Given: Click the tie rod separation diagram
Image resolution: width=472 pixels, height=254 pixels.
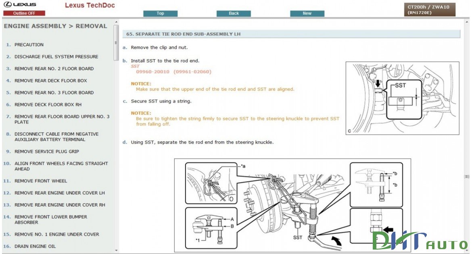Looking at the screenshot, I should [292, 206].
